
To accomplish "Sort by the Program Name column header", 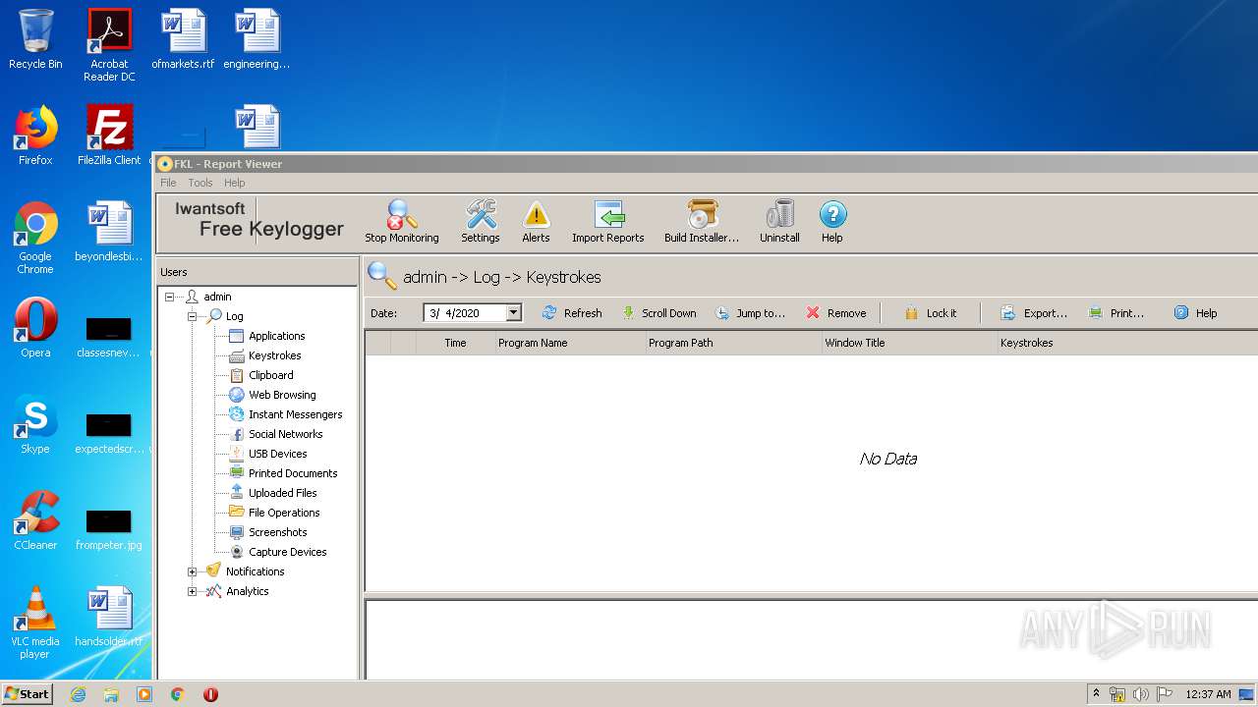I will [x=570, y=343].
